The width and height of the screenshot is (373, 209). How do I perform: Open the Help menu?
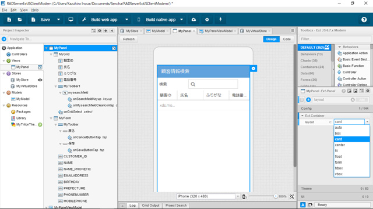click(35, 10)
